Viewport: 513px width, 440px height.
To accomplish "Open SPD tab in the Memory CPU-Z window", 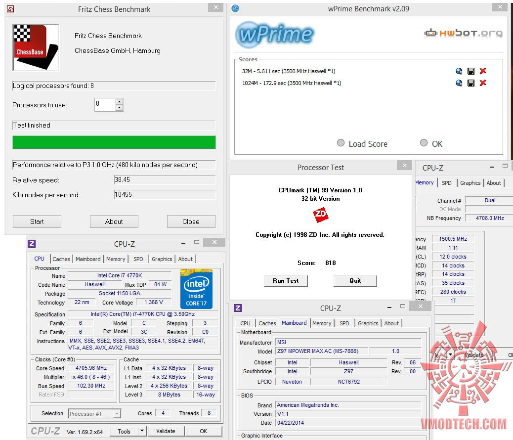I will tap(446, 183).
